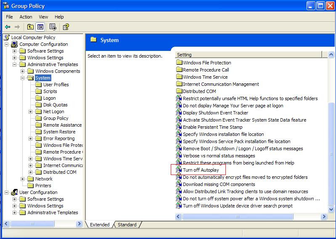
Task: Click the Scripts folder icon in tree
Action: tap(38, 91)
